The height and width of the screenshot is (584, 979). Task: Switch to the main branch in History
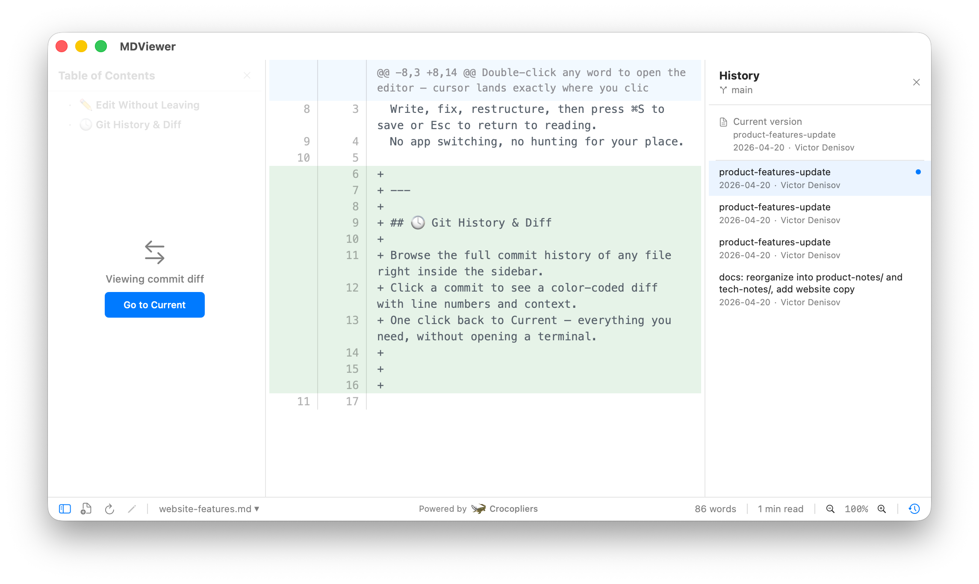click(x=736, y=90)
